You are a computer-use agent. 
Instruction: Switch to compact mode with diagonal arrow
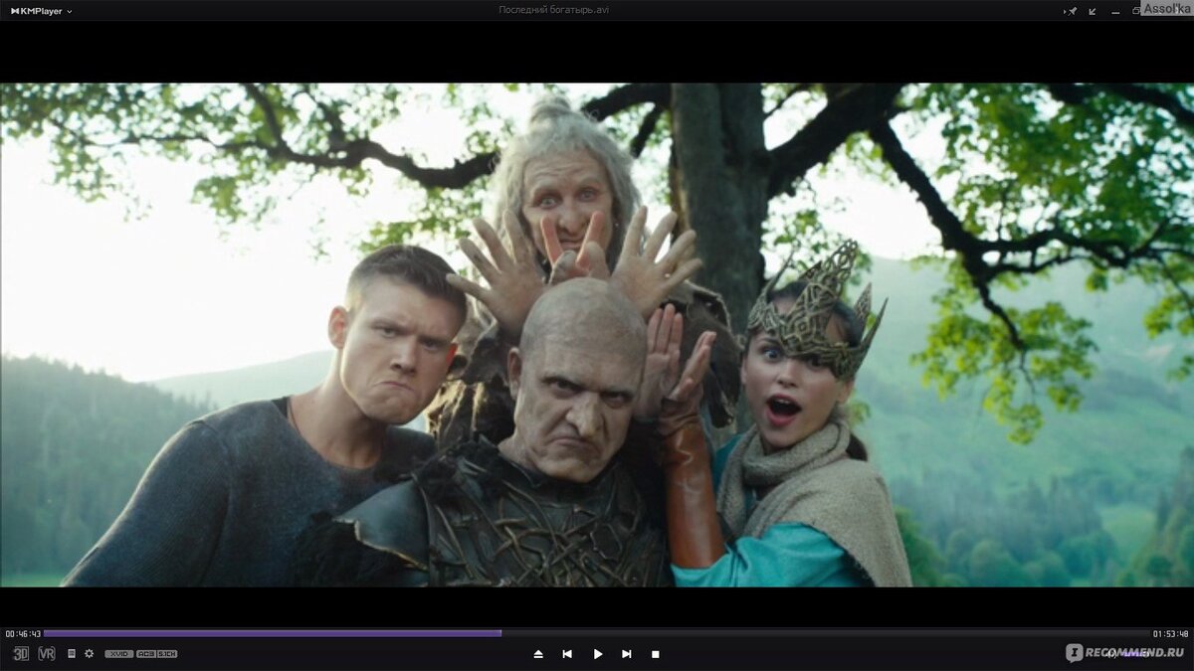(1093, 11)
